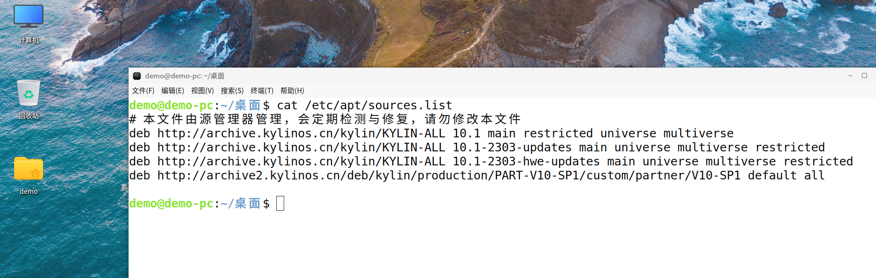Open the 编辑(E) menu
The width and height of the screenshot is (876, 278).
172,91
